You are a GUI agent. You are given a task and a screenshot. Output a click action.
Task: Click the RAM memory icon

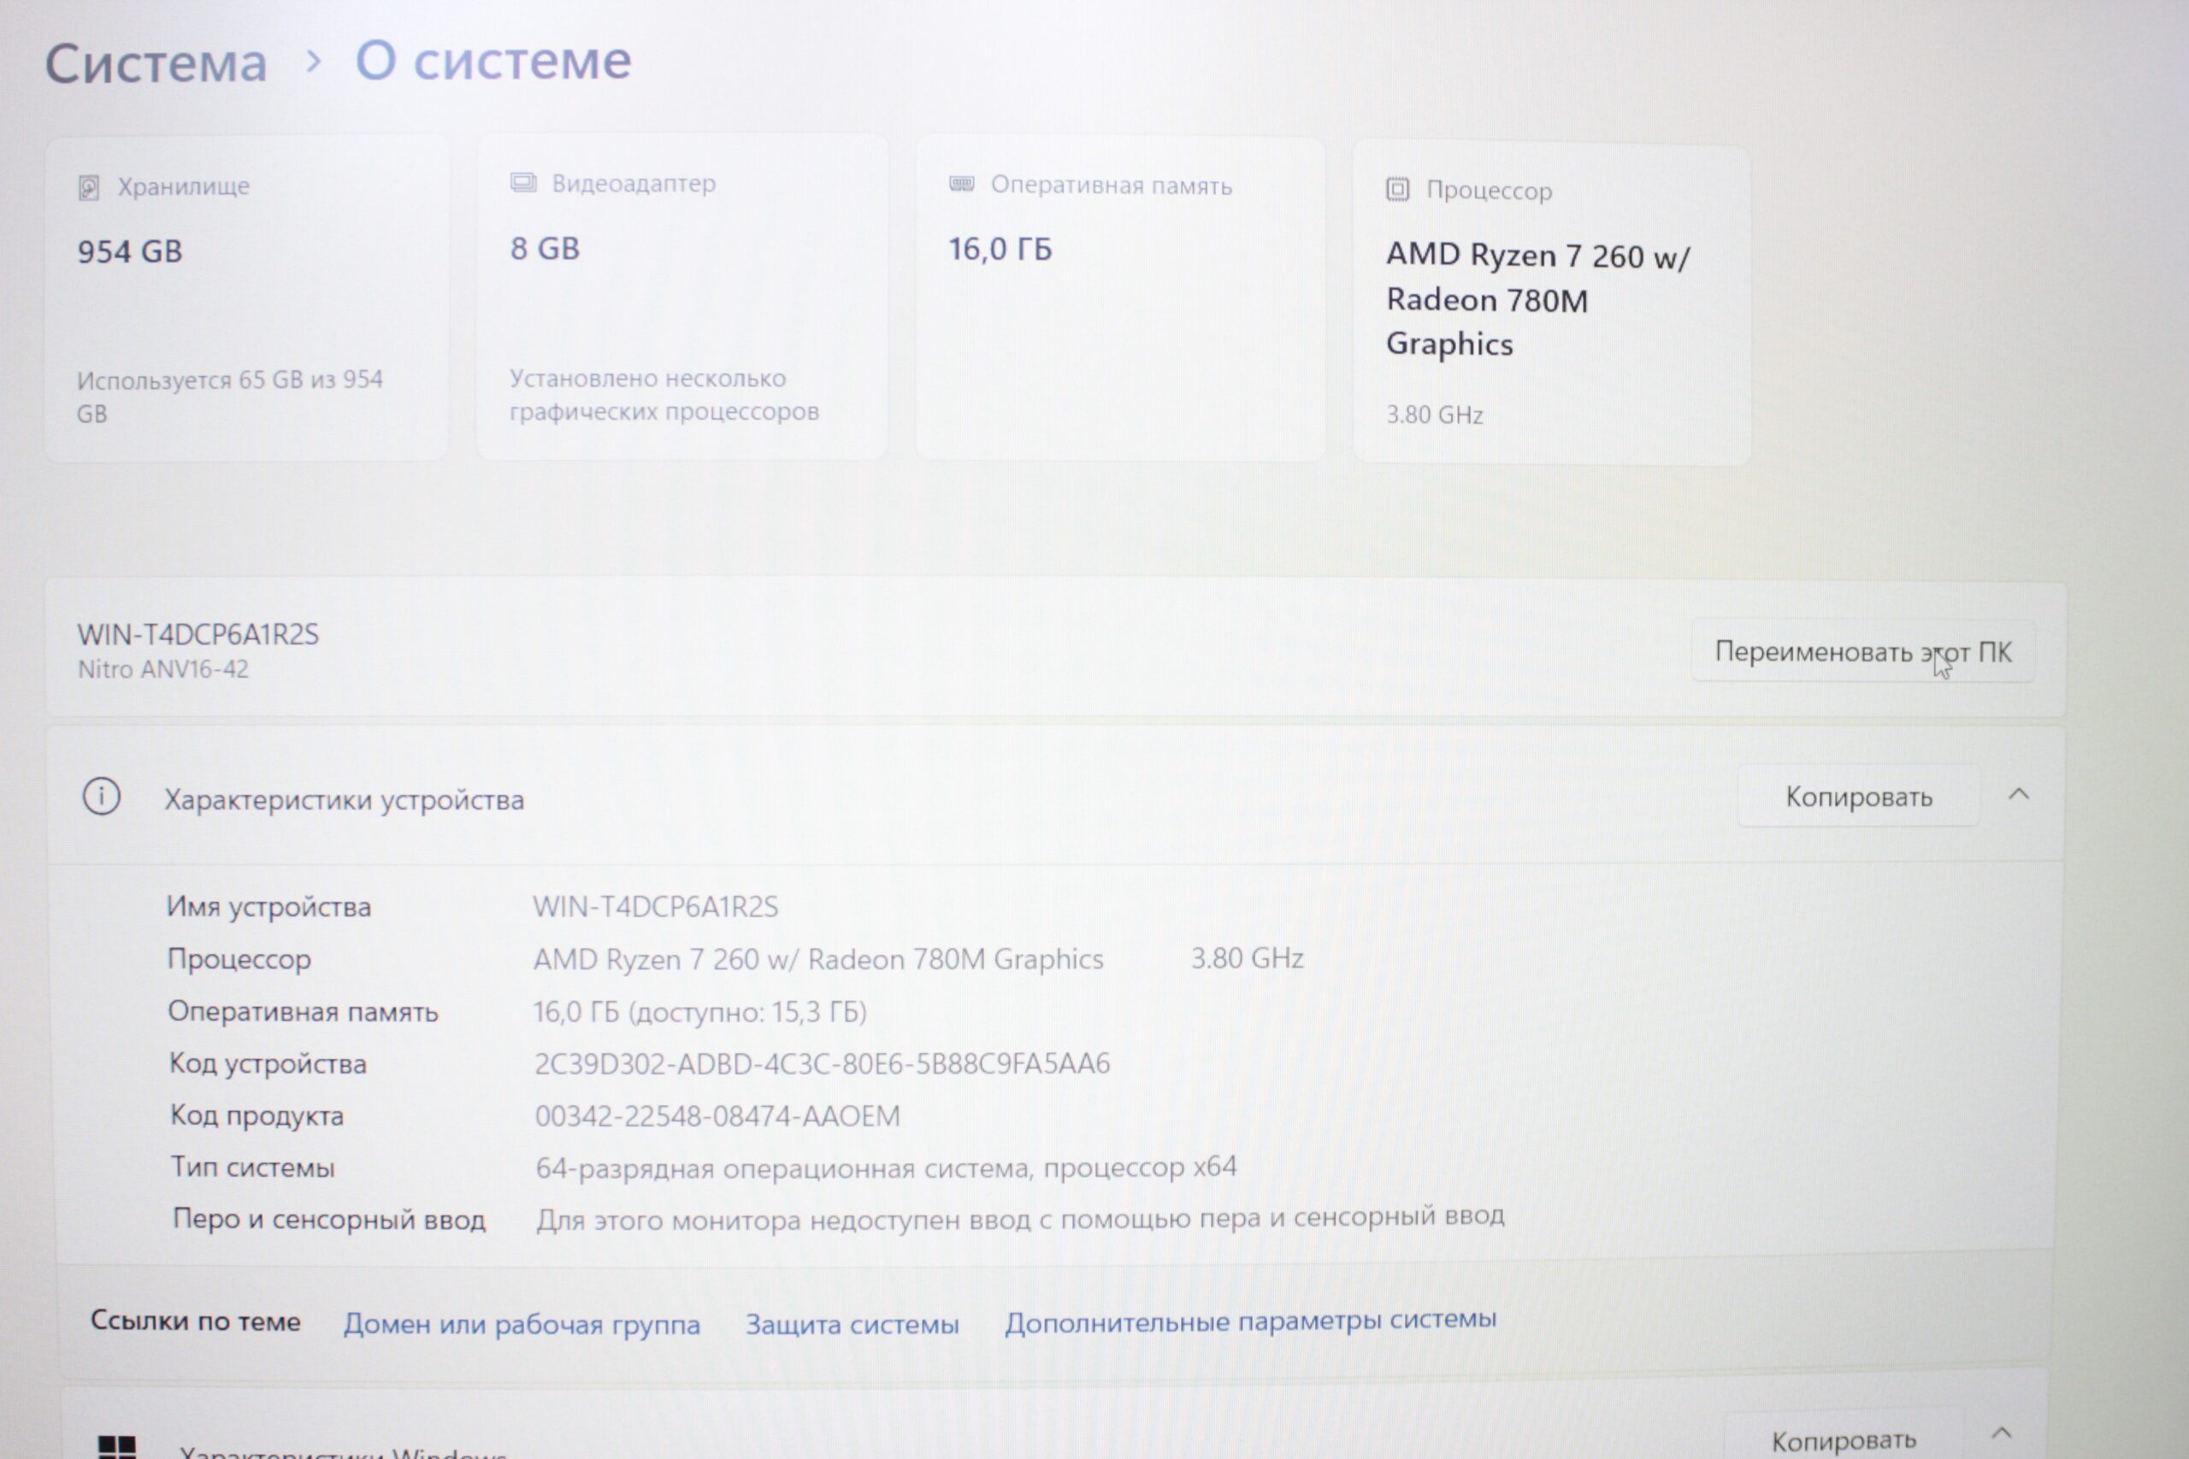click(x=961, y=185)
